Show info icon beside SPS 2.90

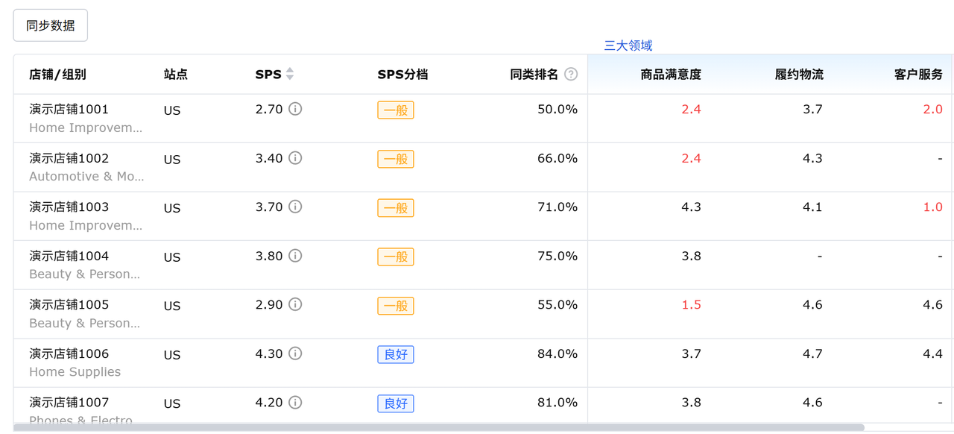[295, 304]
